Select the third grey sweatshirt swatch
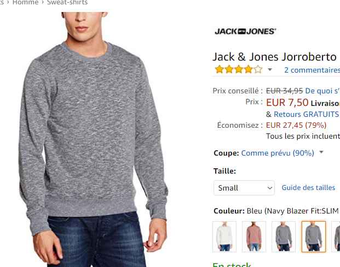 click(x=284, y=237)
